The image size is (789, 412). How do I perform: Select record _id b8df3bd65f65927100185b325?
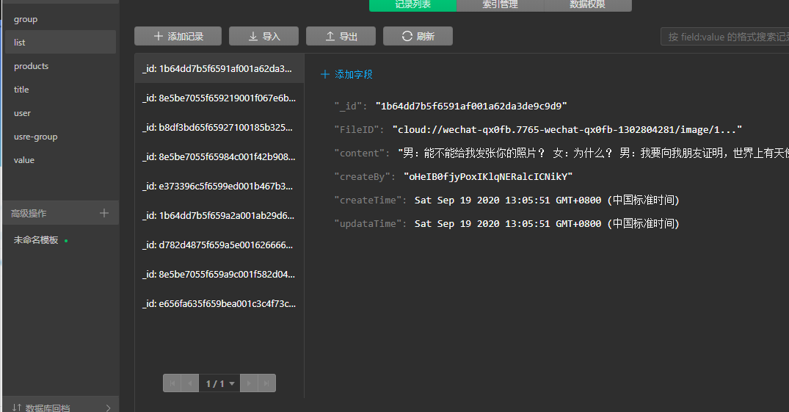click(x=219, y=128)
